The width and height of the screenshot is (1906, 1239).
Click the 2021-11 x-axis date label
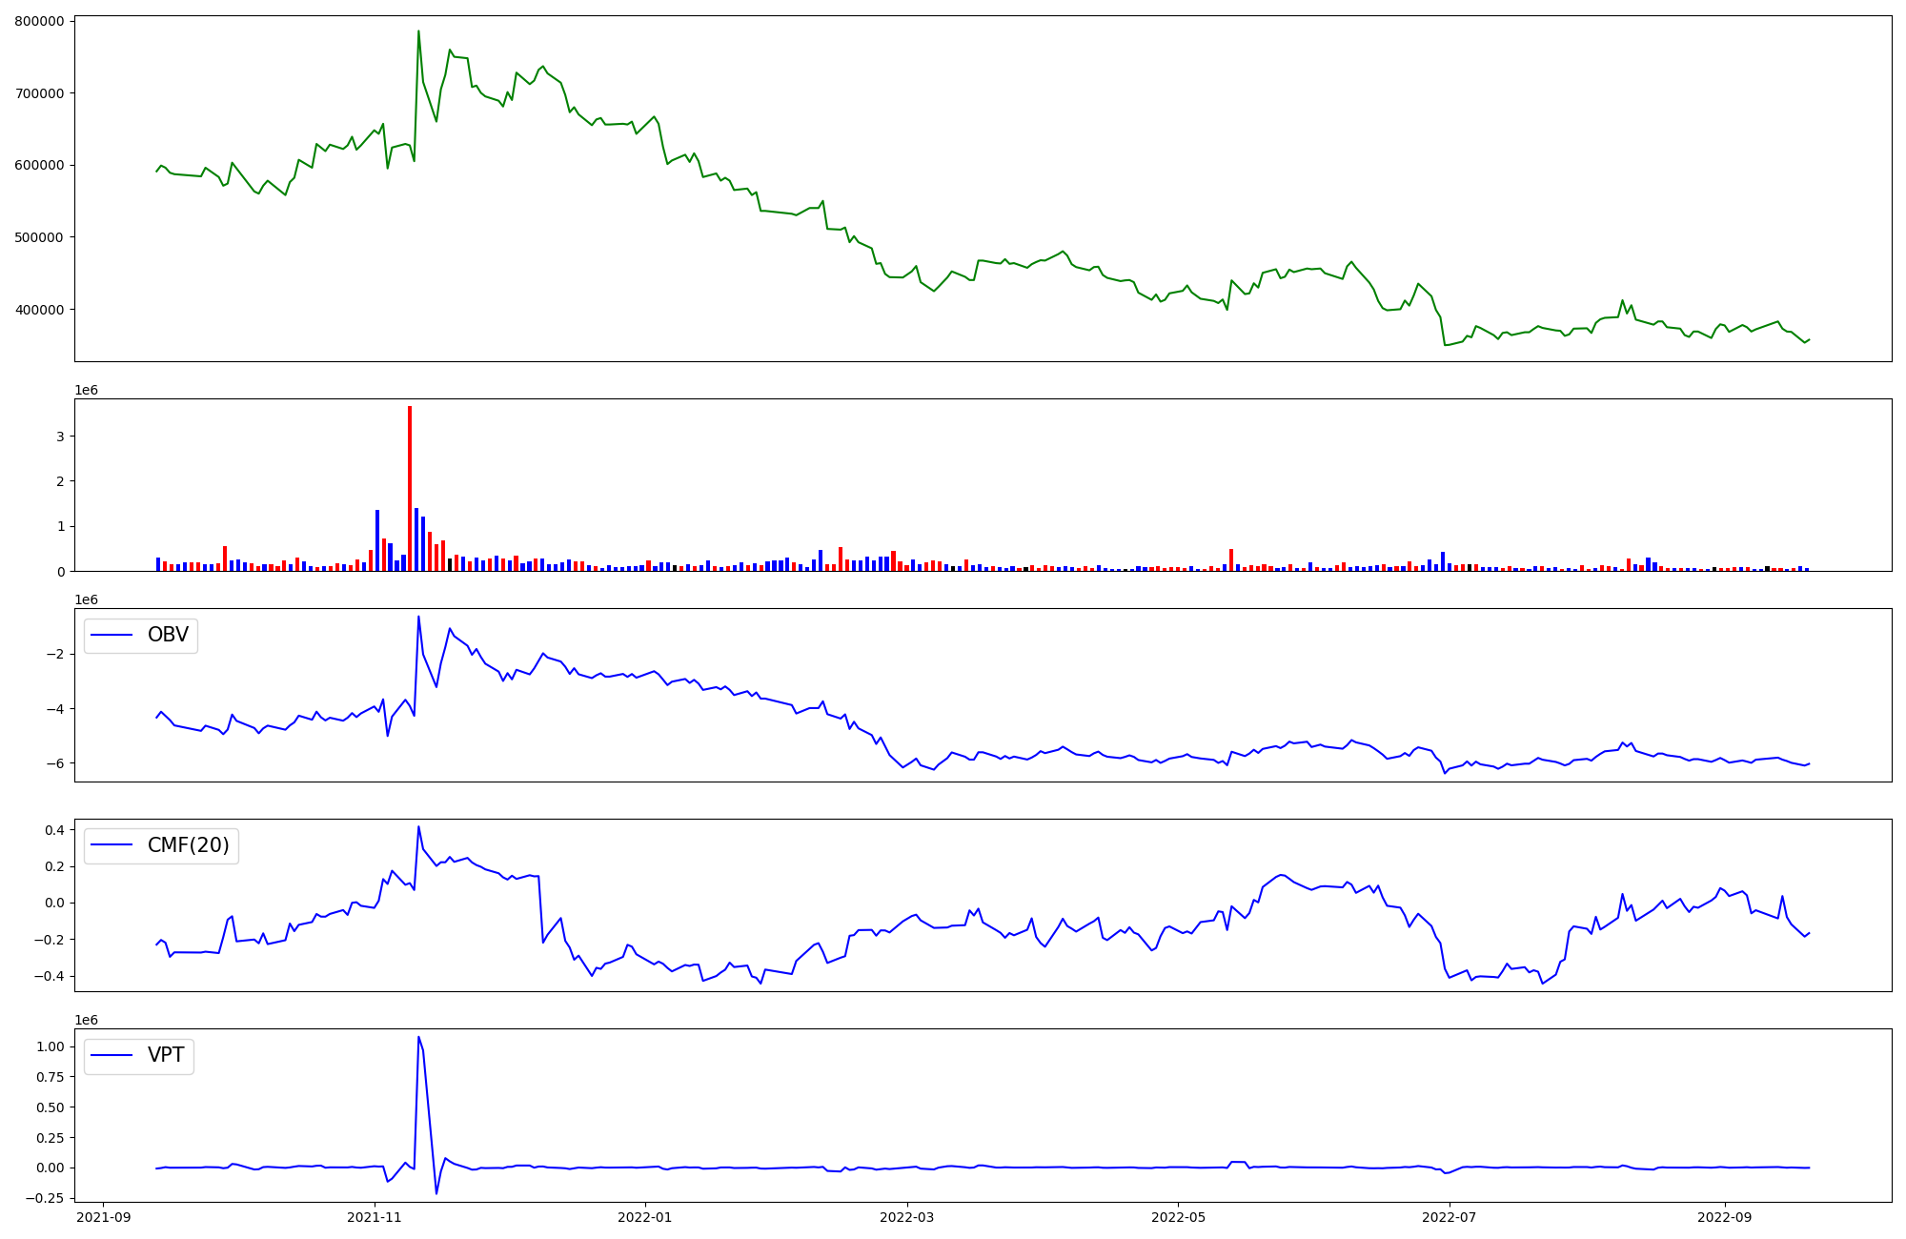375,1217
